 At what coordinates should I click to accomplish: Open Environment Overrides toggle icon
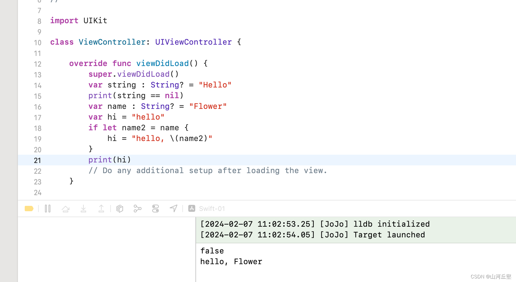coord(156,209)
